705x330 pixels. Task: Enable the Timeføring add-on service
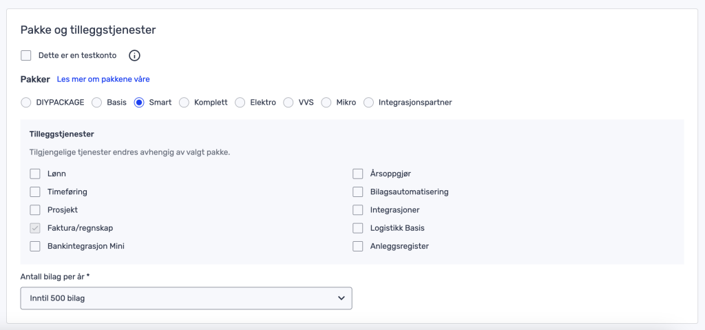[x=35, y=192]
